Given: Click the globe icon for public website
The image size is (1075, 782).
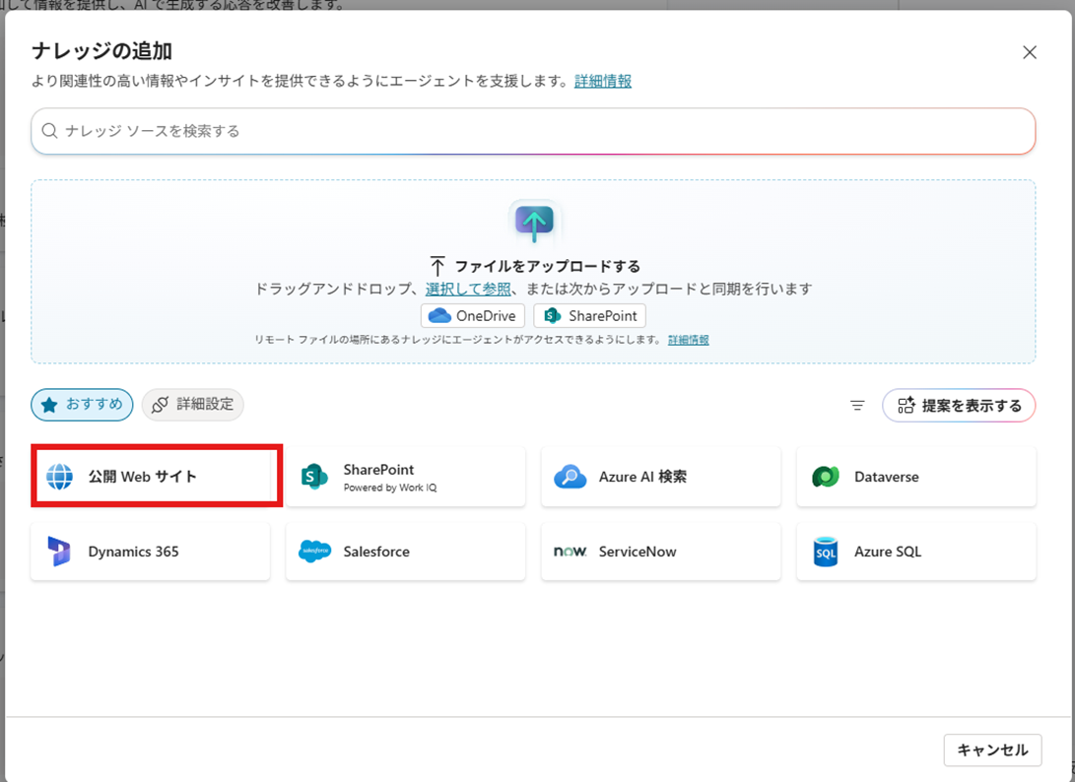Looking at the screenshot, I should click(60, 477).
